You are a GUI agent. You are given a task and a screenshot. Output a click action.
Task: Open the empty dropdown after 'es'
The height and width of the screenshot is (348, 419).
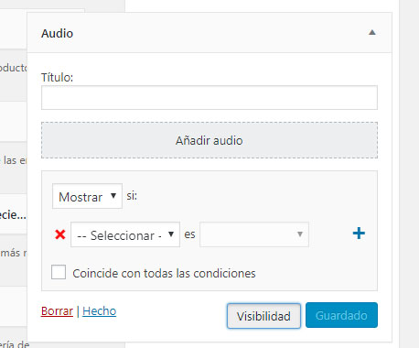pyautogui.click(x=254, y=234)
